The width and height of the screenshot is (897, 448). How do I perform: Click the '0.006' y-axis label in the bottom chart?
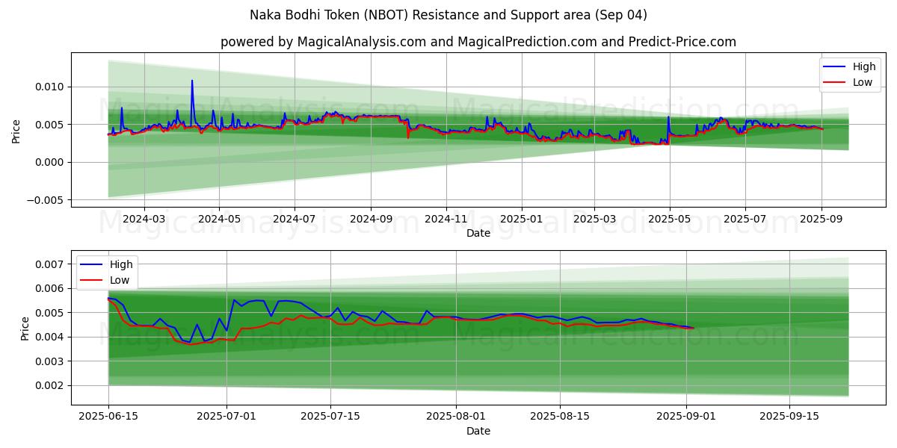[x=51, y=288]
